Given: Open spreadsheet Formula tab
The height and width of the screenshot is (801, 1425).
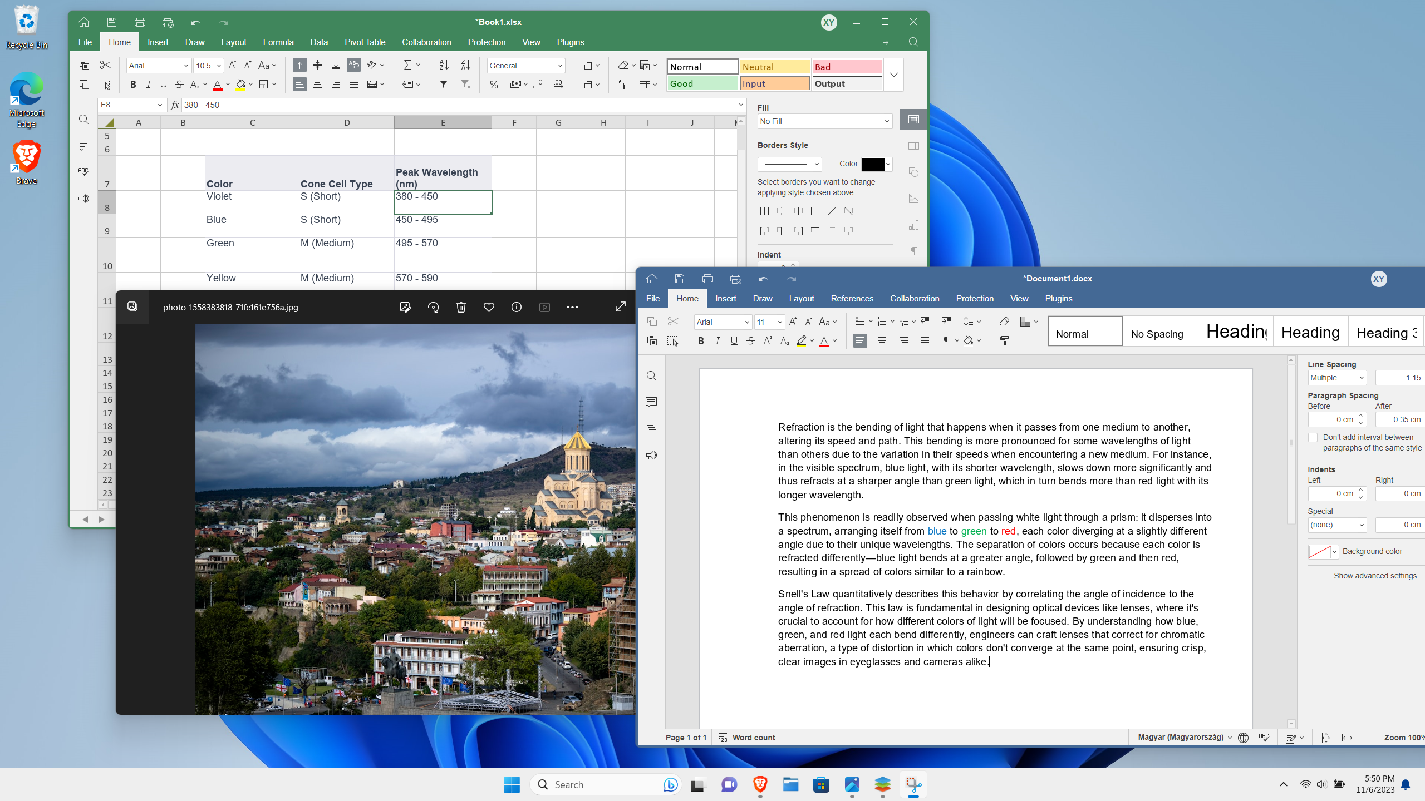Looking at the screenshot, I should point(278,42).
